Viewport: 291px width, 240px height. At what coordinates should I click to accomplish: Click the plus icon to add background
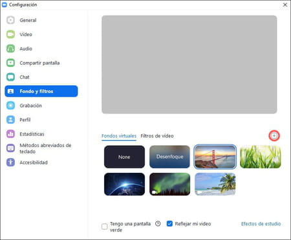[x=274, y=135]
